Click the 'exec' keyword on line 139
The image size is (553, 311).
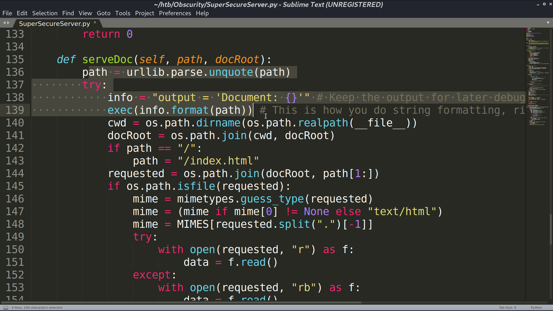[x=120, y=110]
